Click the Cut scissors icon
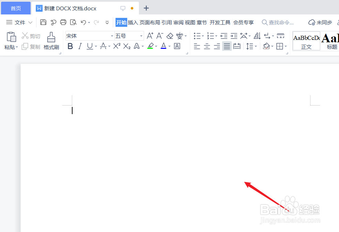Image resolution: width=339 pixels, height=232 pixels. (25, 36)
